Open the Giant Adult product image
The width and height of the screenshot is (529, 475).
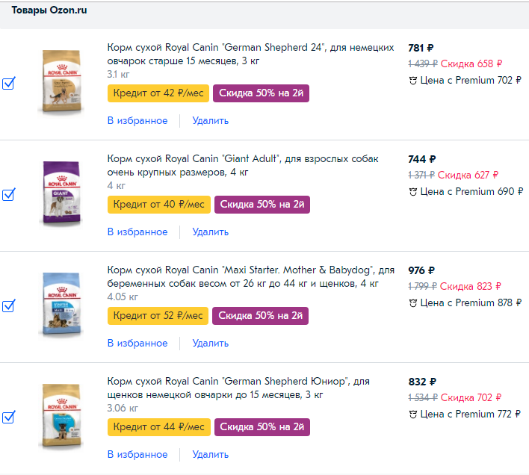pos(61,193)
